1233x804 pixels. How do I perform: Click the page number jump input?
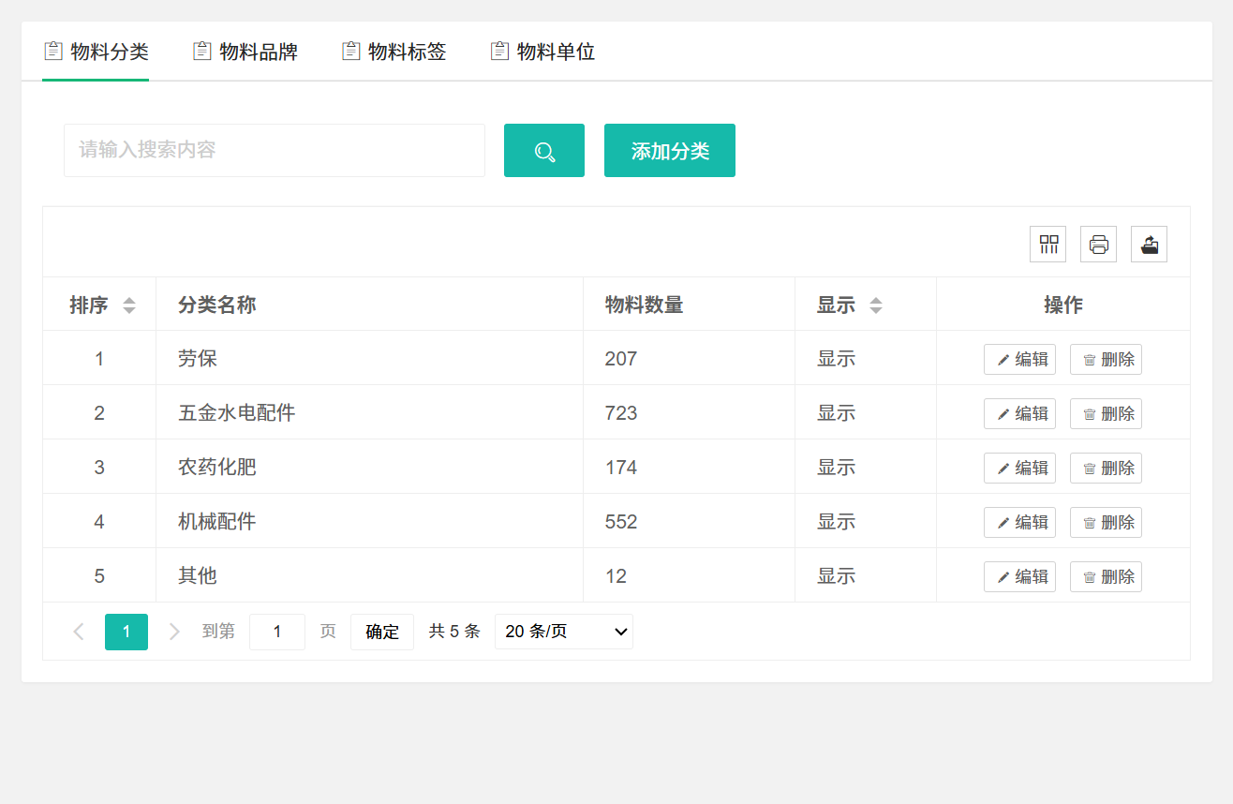(x=277, y=632)
